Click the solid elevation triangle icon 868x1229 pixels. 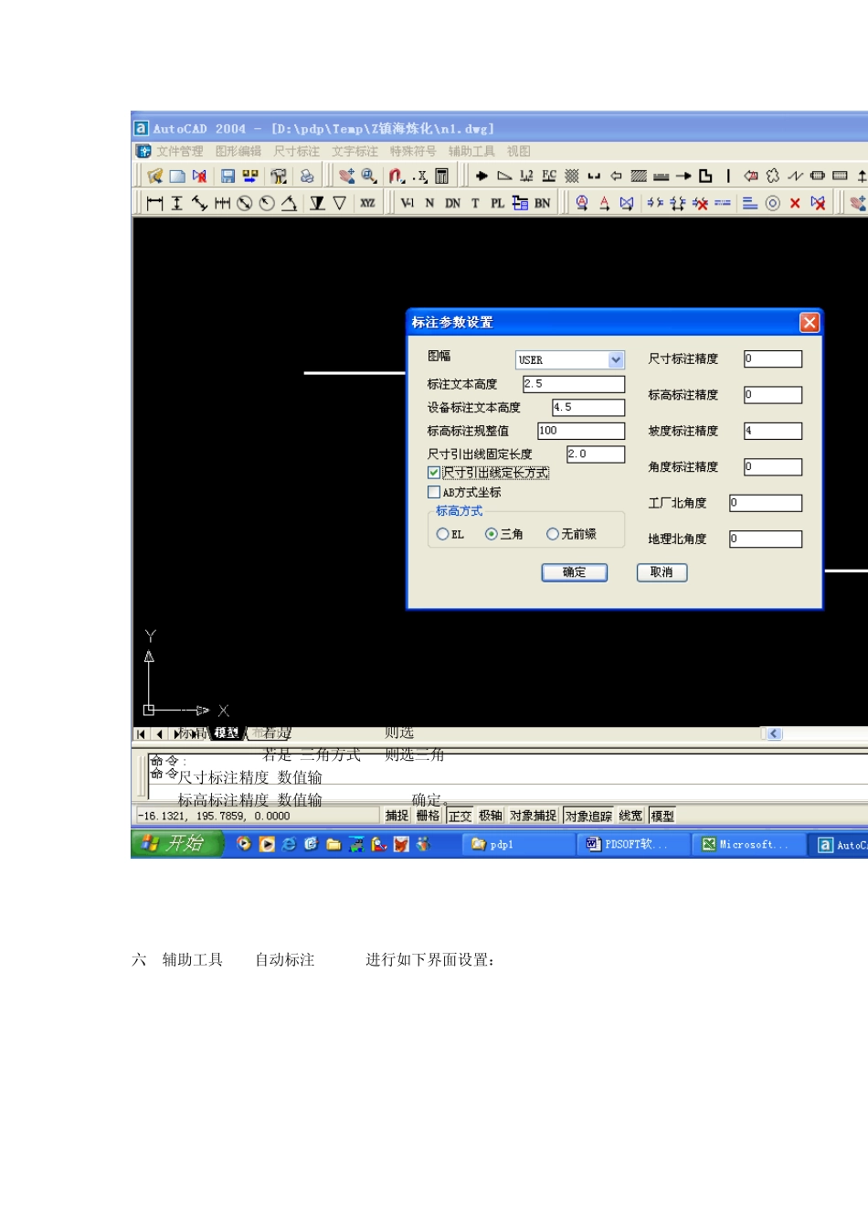coord(317,203)
